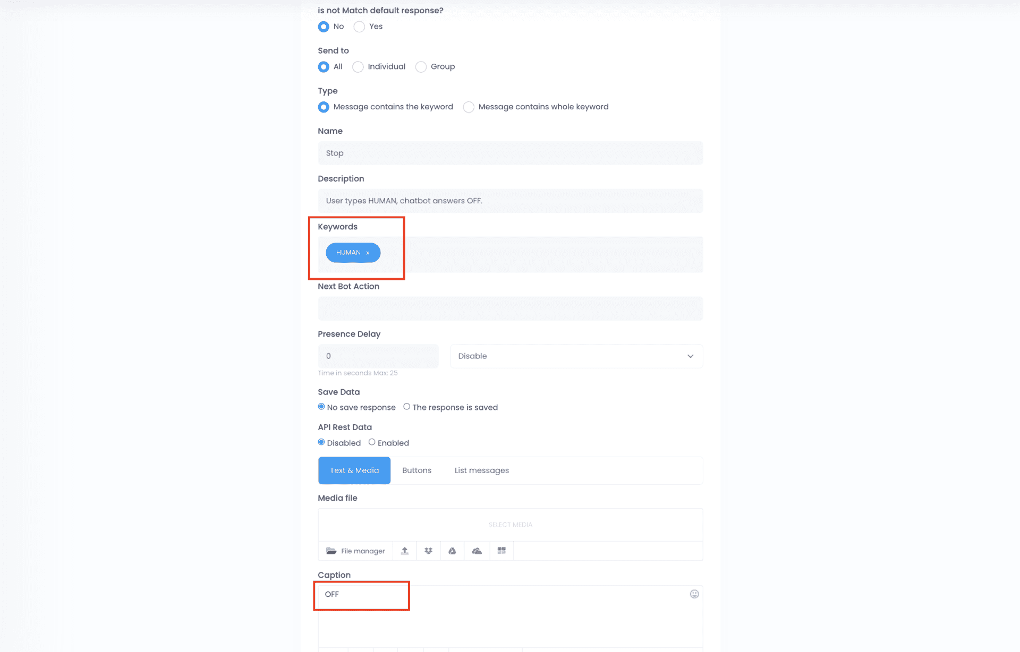Switch to the List messages tab
Viewport: 1020px width, 652px height.
pyautogui.click(x=481, y=470)
